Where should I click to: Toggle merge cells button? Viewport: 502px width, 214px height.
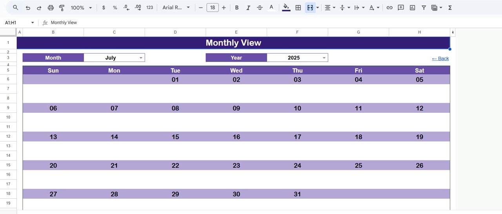(x=310, y=8)
